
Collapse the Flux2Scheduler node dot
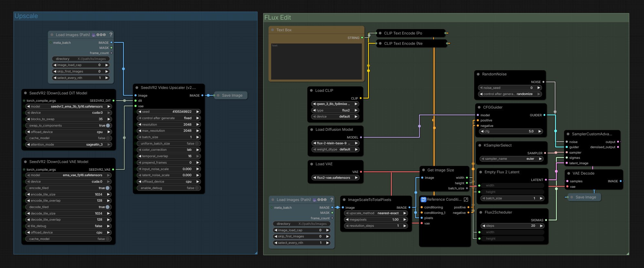481,212
